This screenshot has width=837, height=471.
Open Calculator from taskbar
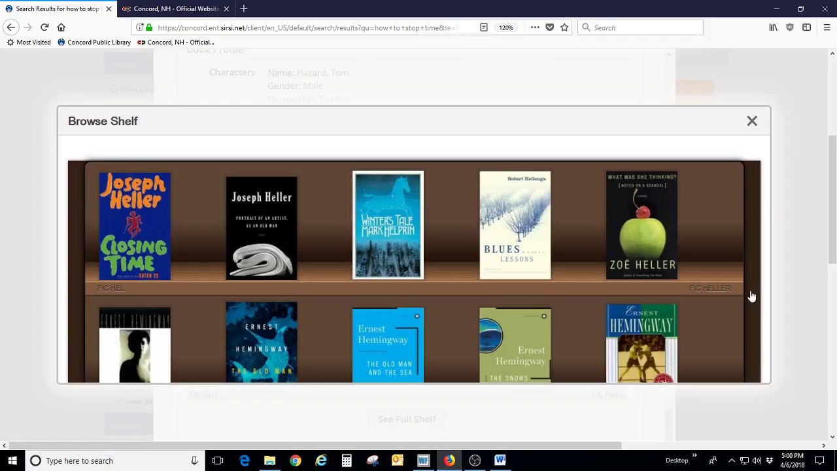pyautogui.click(x=347, y=461)
